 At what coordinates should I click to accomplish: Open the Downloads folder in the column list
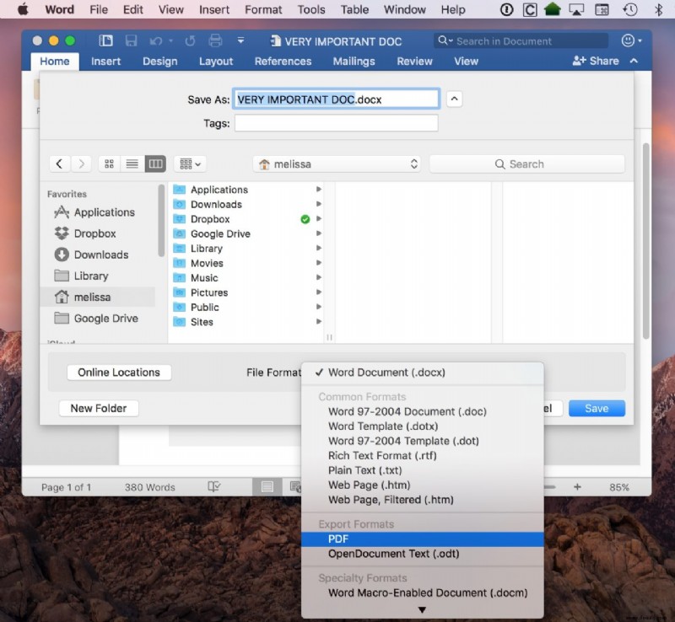(246, 204)
